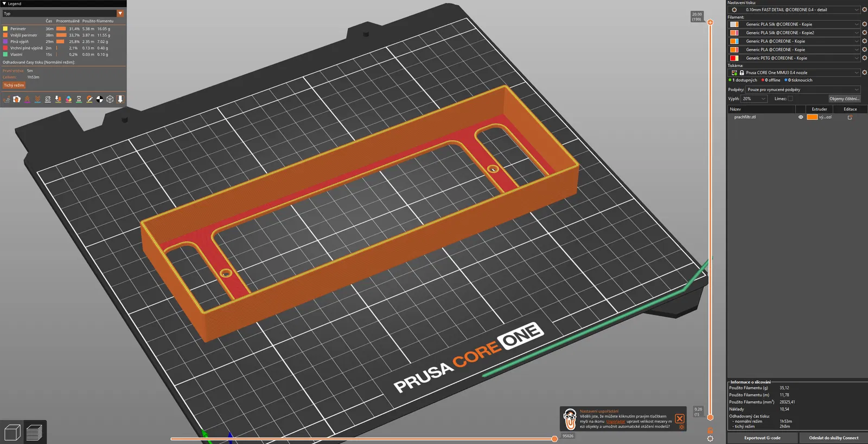The width and height of the screenshot is (868, 444).
Task: Hide prachfiltr.stl with eye icon
Action: [x=801, y=117]
